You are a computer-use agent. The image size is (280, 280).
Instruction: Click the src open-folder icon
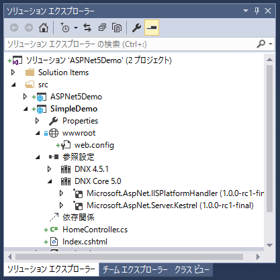30,85
